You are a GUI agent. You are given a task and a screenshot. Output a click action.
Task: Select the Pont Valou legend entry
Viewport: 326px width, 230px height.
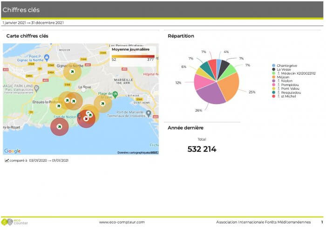pyautogui.click(x=285, y=89)
